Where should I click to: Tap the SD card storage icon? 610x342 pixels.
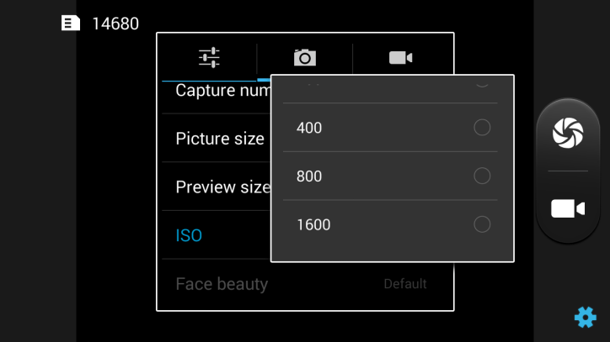tap(72, 24)
